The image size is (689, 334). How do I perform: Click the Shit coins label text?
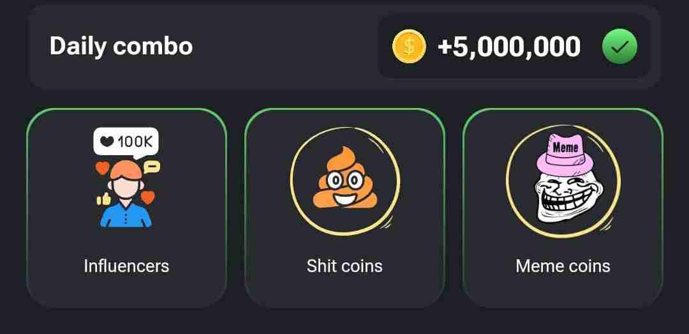point(344,266)
